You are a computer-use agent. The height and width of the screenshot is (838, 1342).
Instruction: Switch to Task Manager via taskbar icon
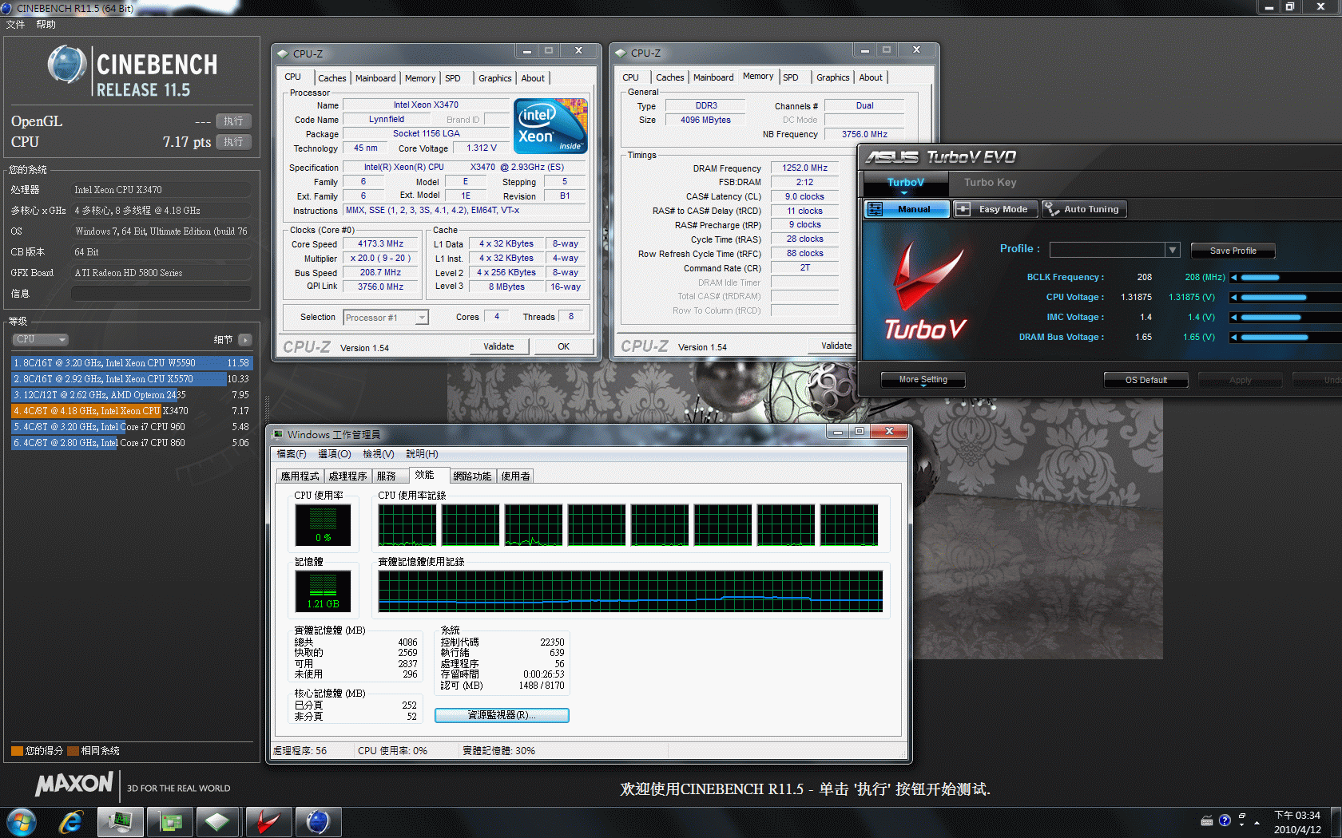pyautogui.click(x=121, y=822)
